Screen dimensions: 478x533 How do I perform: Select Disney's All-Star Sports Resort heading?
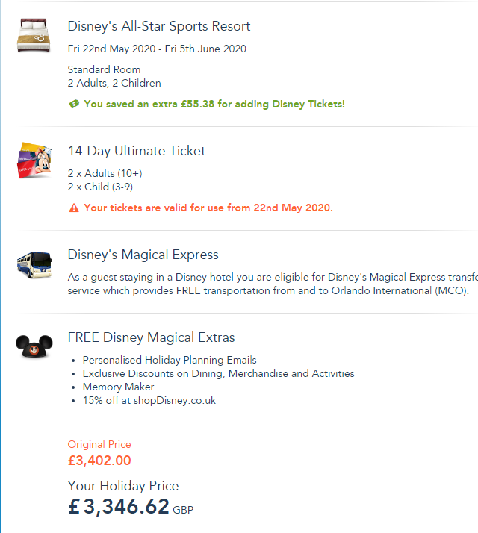pyautogui.click(x=159, y=27)
